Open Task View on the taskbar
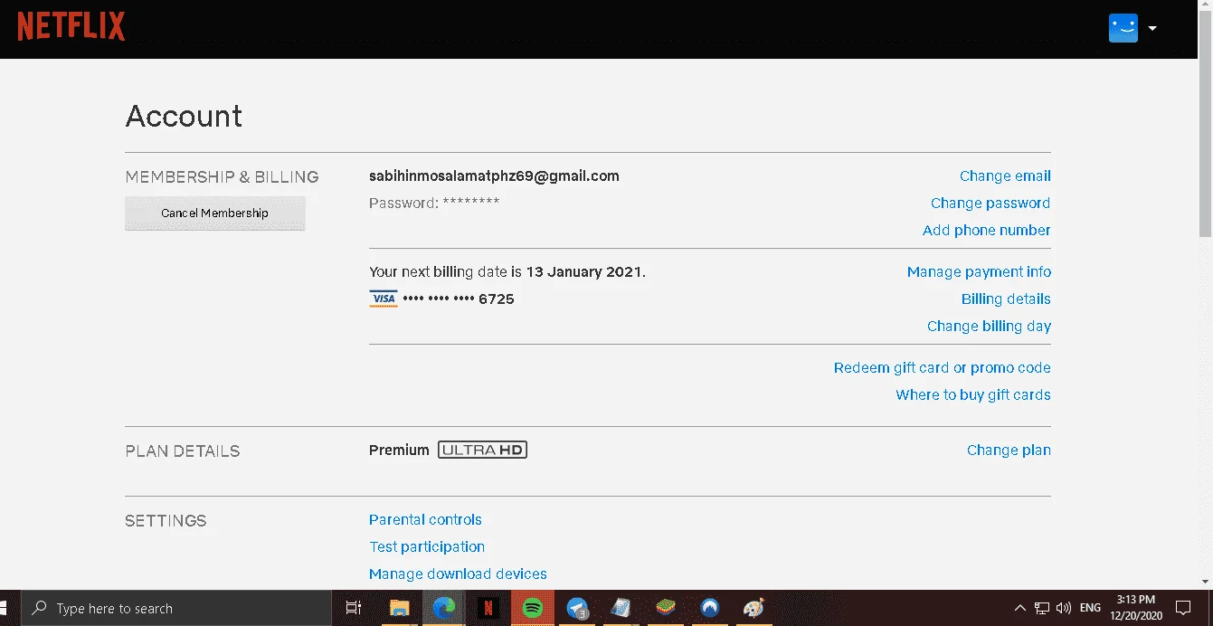The width and height of the screenshot is (1213, 626). pos(354,609)
